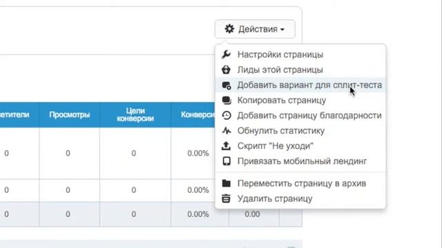Click the clock icon for thank-you page
This screenshot has height=248, width=442.
tap(227, 115)
